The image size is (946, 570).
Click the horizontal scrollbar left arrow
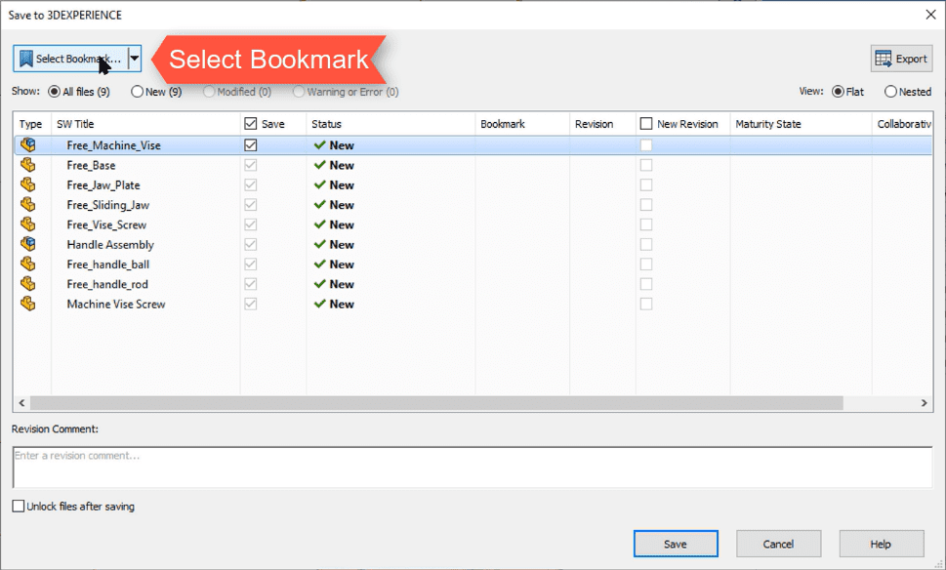click(21, 403)
